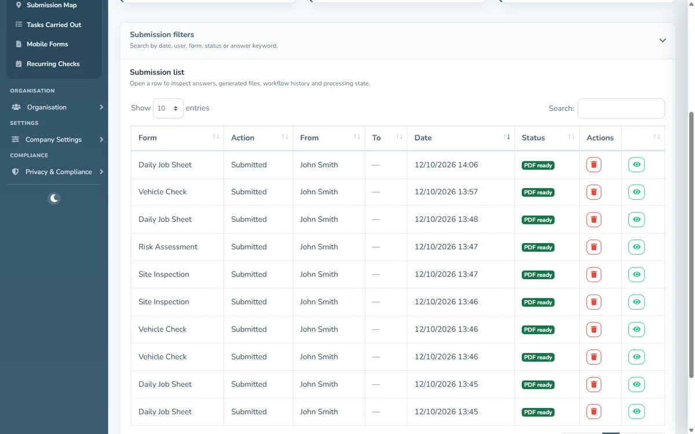Click the Mobile Forms document icon
695x434 pixels.
[19, 44]
